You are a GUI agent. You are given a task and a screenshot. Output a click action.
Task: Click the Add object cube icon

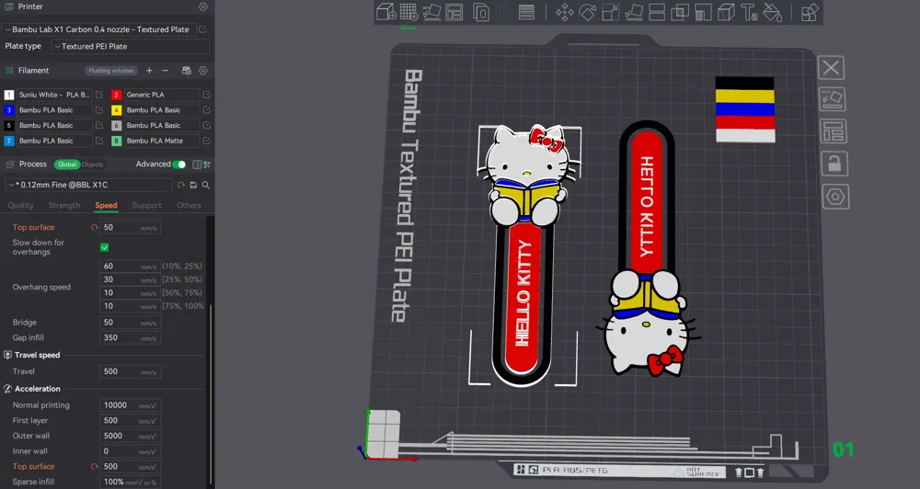click(385, 12)
